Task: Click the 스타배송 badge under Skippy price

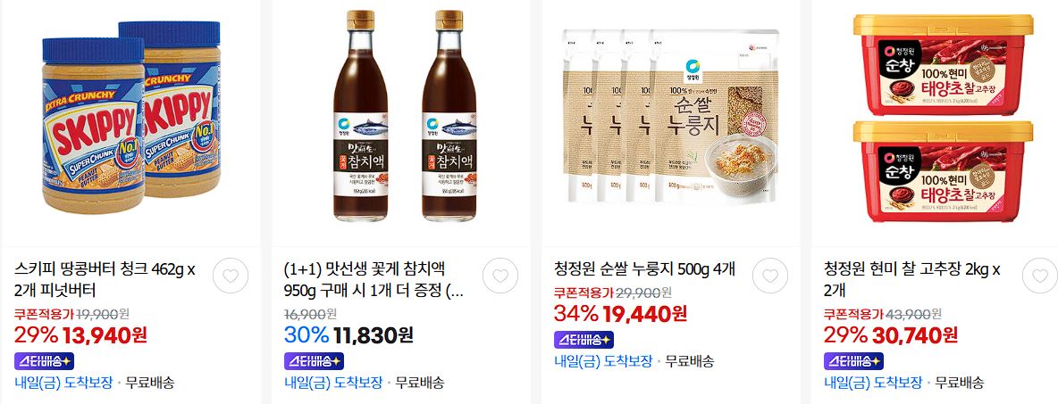Action: tap(44, 361)
